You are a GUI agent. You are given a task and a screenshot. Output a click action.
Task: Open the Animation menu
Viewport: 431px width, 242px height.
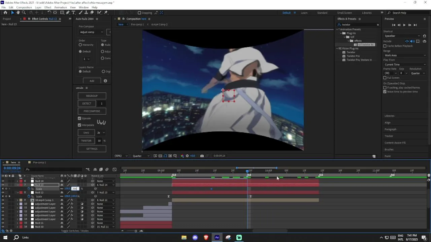pyautogui.click(x=61, y=7)
